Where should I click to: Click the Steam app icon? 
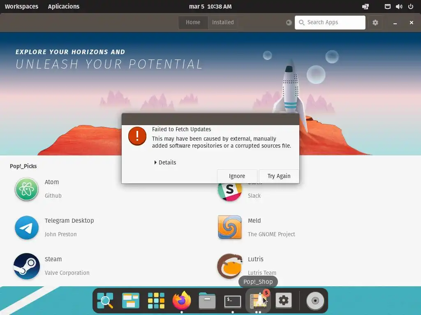point(27,266)
